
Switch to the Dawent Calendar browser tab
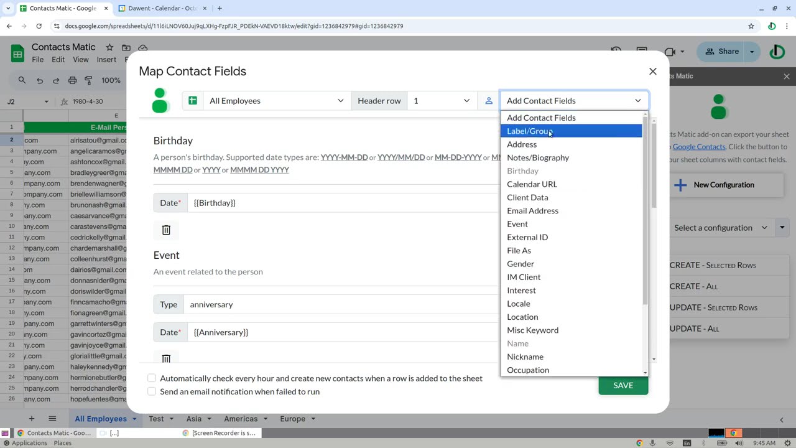point(162,8)
